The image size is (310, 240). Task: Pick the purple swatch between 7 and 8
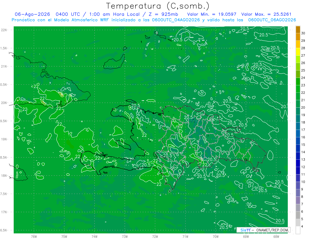298,201
